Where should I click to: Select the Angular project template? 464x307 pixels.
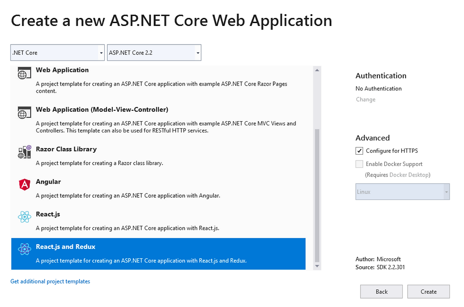click(158, 188)
